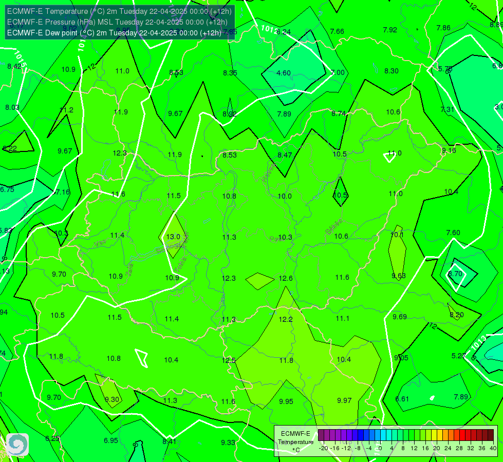Click the 7.16 temperature value
The image size is (503, 462).
pyautogui.click(x=62, y=192)
